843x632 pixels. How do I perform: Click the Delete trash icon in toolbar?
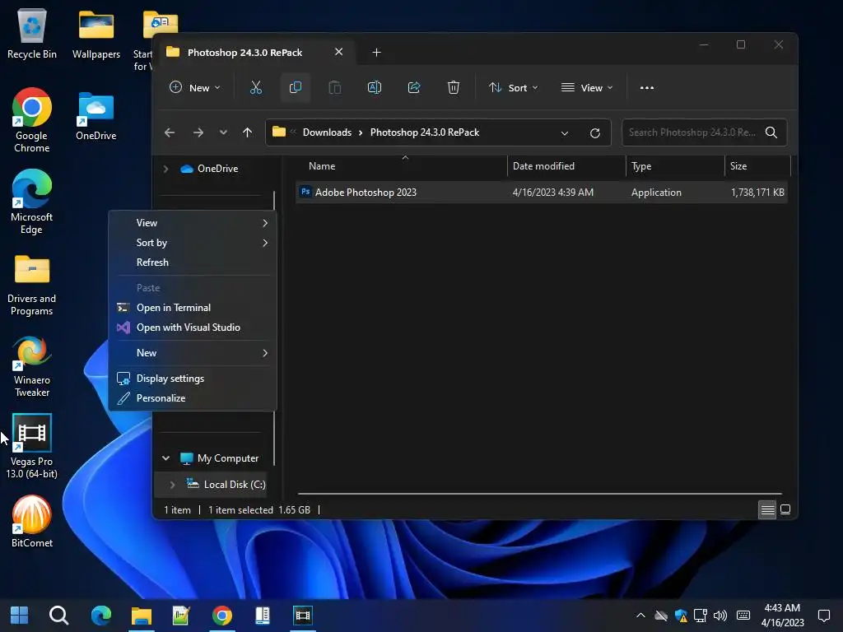[x=454, y=87]
